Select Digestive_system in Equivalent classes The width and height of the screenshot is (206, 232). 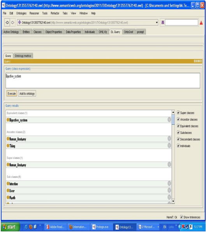[89, 120]
